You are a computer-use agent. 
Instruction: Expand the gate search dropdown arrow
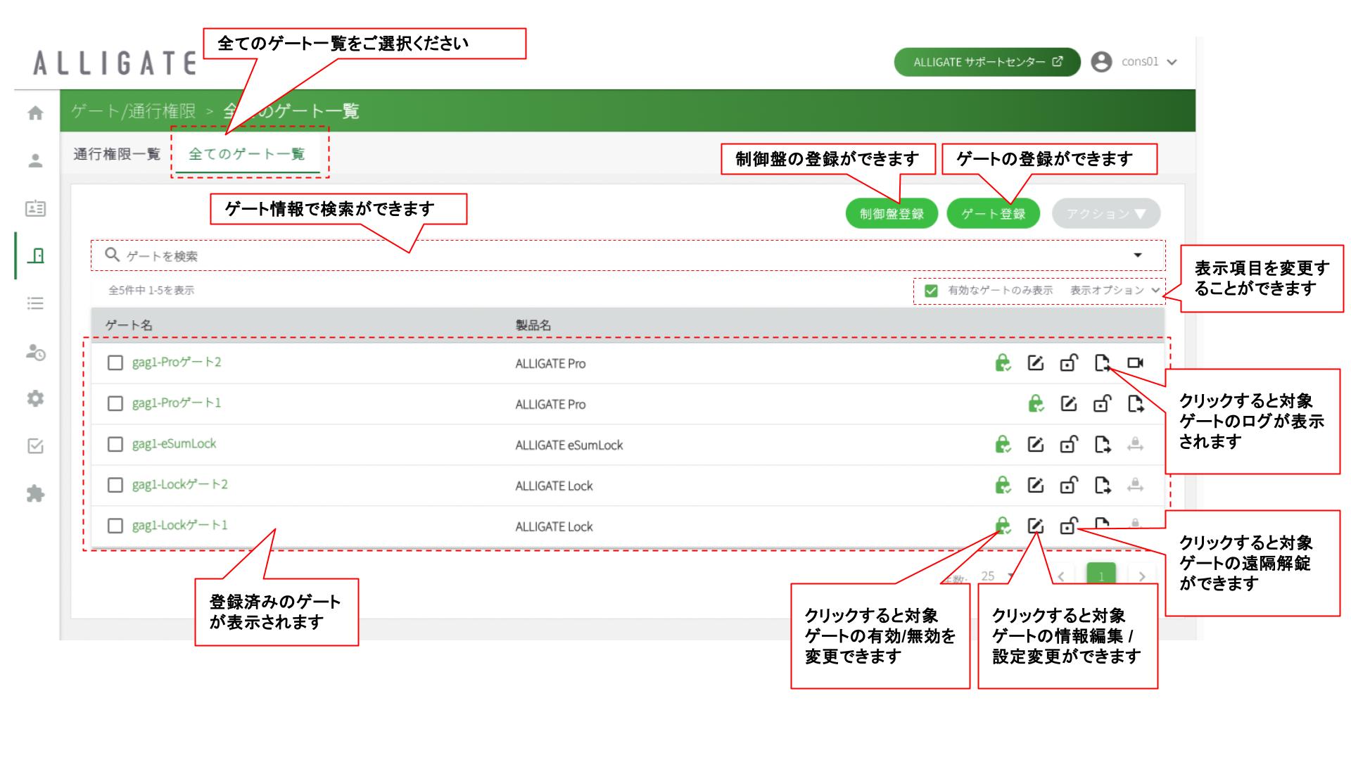(1138, 255)
